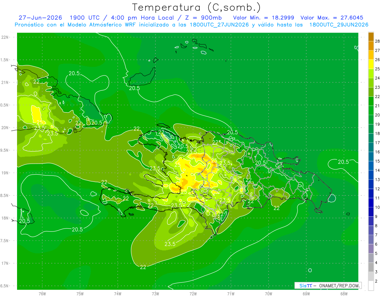The width and height of the screenshot is (386, 298).
Task: Click the 23.5 contour label south of Hispaniola
Action: [170, 244]
